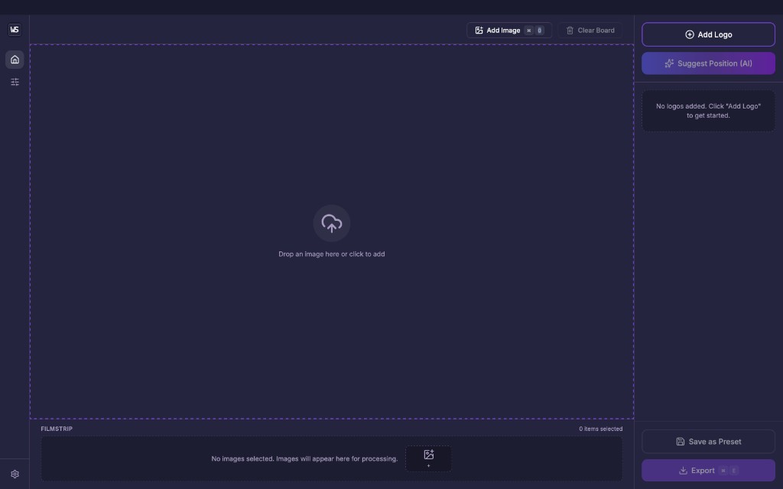Click the plus-circle icon on Add Logo
The height and width of the screenshot is (489, 783).
(x=690, y=34)
